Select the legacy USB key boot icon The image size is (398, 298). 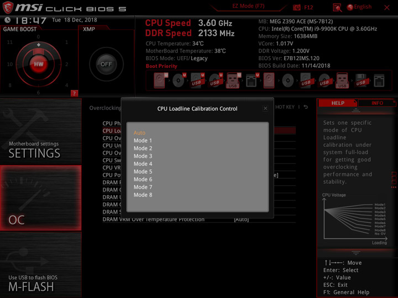pyautogui.click(x=342, y=81)
